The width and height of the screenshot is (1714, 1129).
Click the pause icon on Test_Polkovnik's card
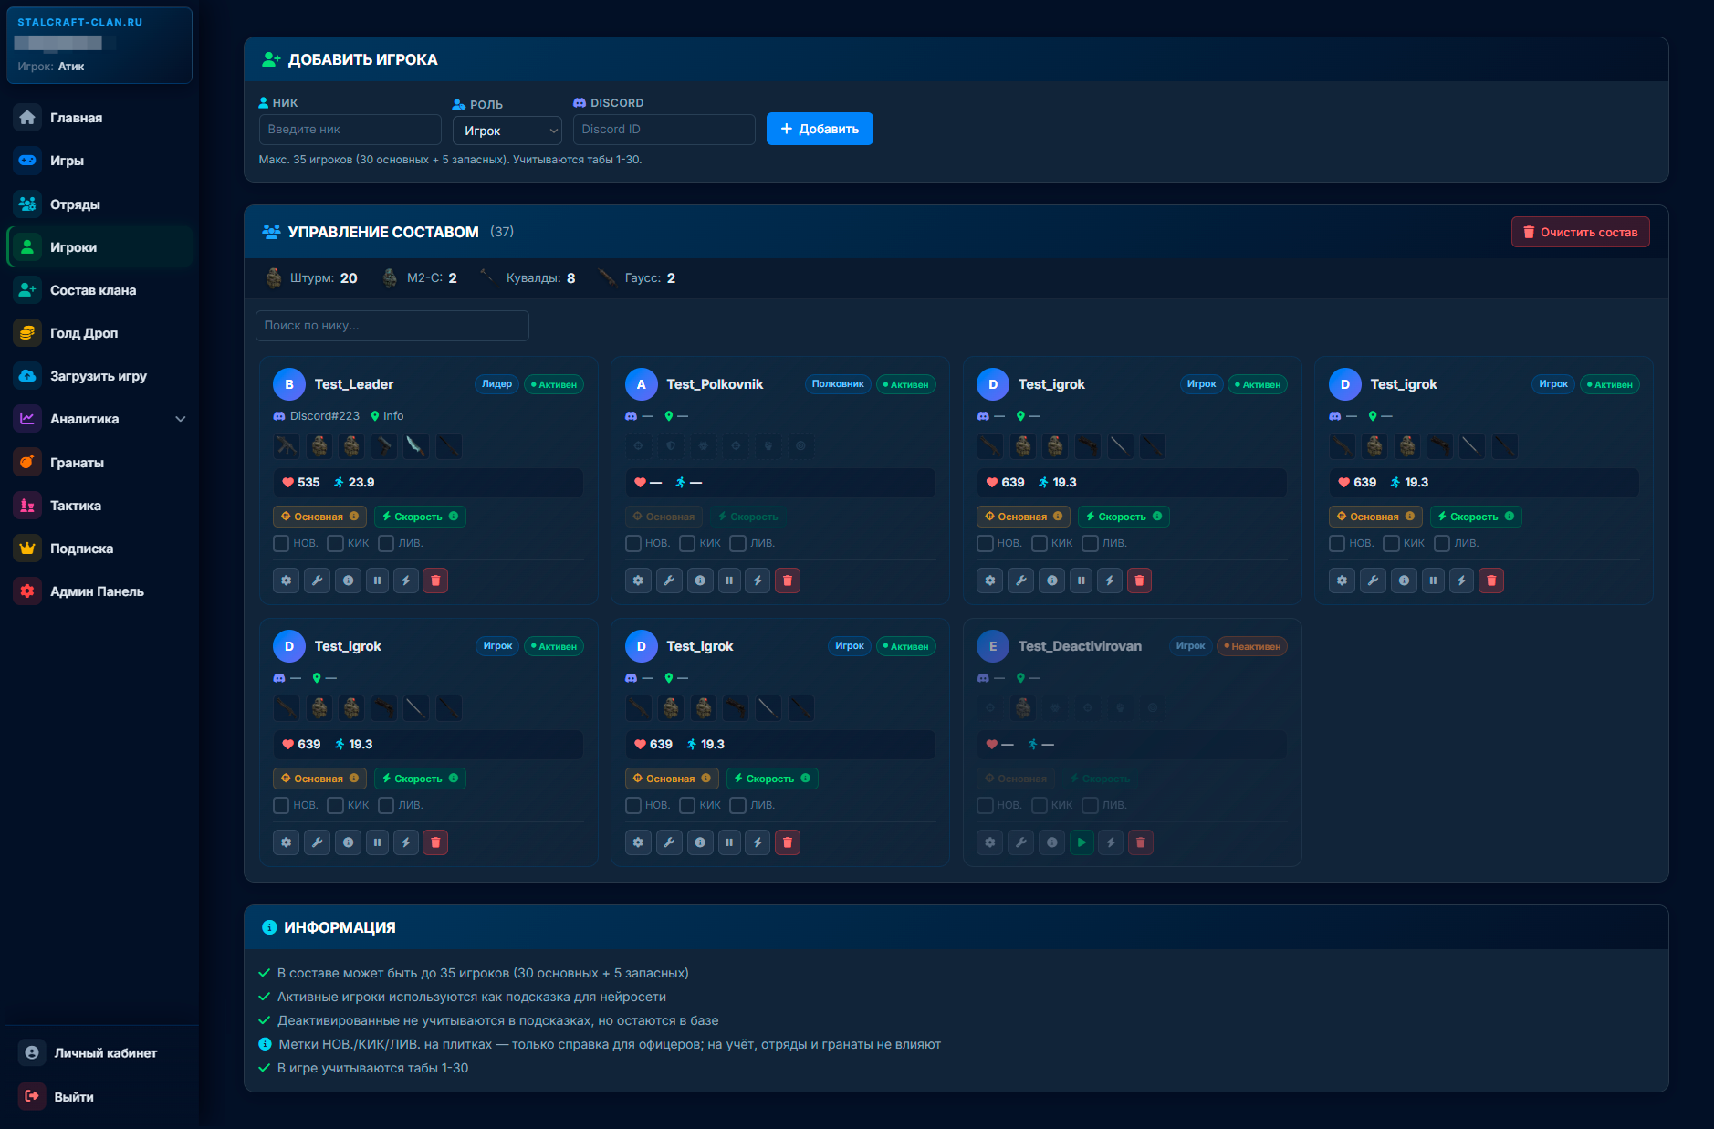728,580
